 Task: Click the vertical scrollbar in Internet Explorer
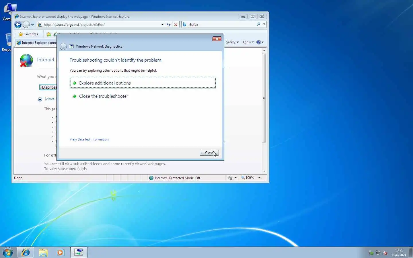pyautogui.click(x=264, y=97)
